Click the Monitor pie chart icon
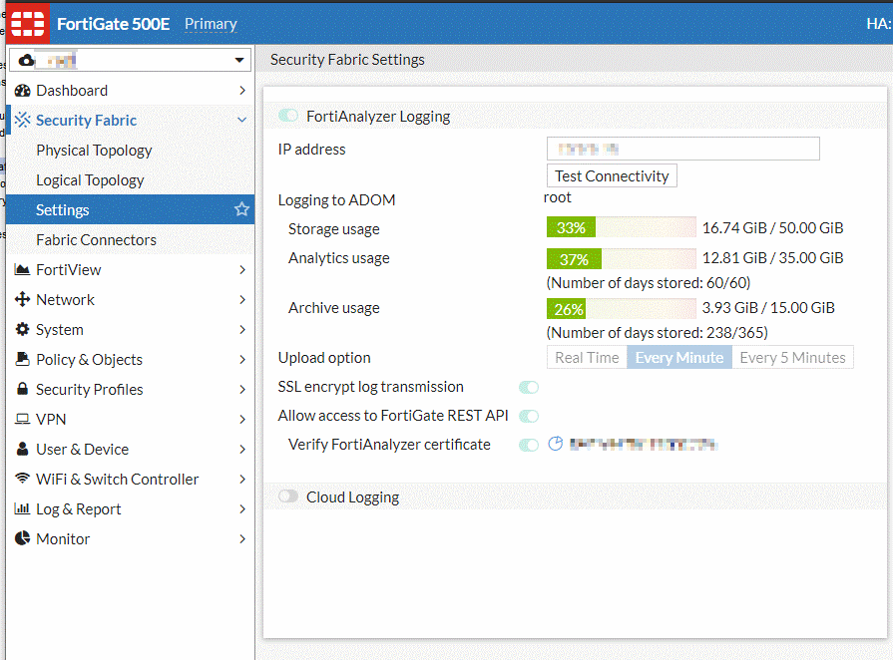Screen dimensions: 893x660 pos(22,538)
